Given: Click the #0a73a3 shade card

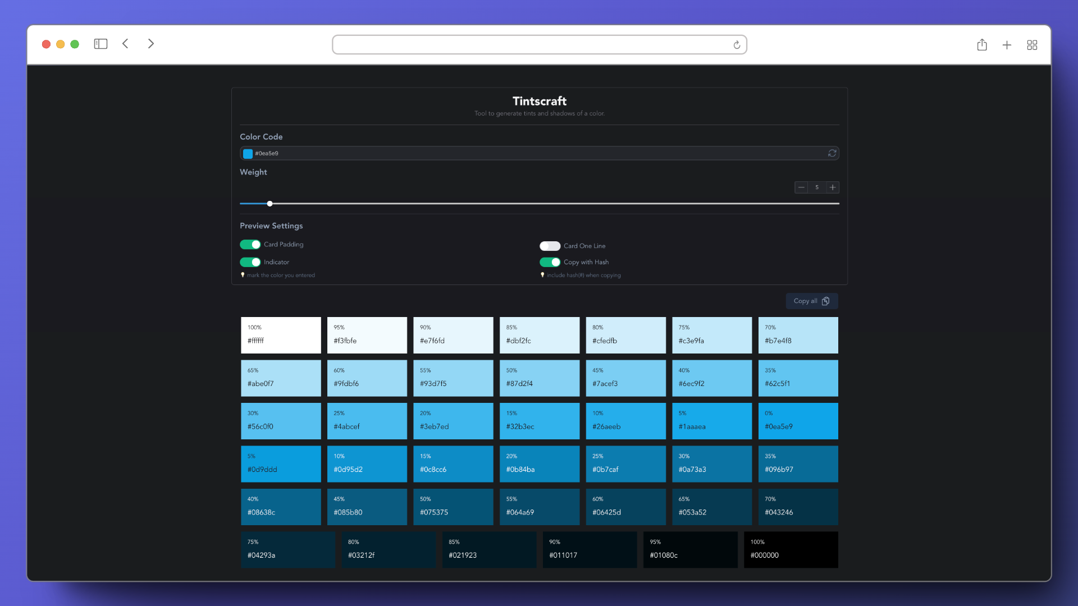Looking at the screenshot, I should click(x=712, y=464).
